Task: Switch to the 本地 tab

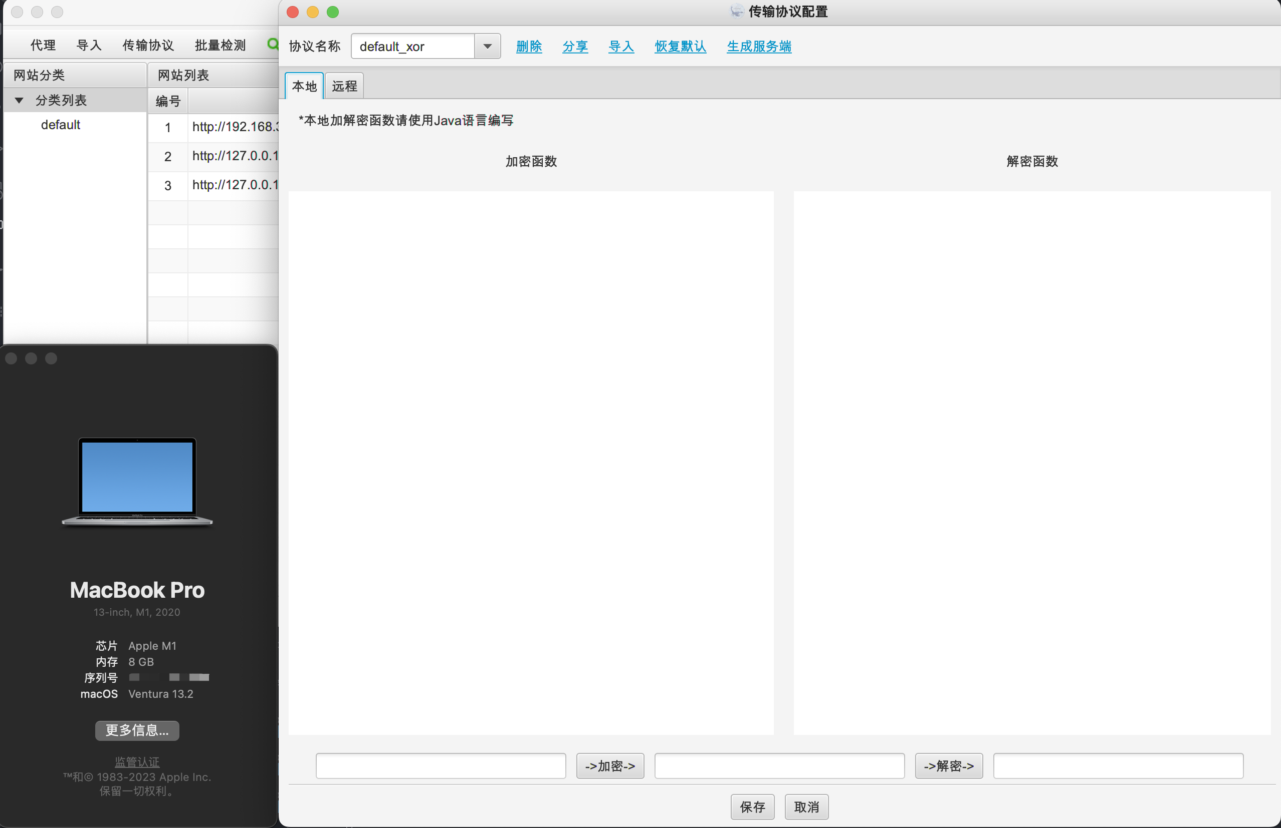Action: pos(304,85)
